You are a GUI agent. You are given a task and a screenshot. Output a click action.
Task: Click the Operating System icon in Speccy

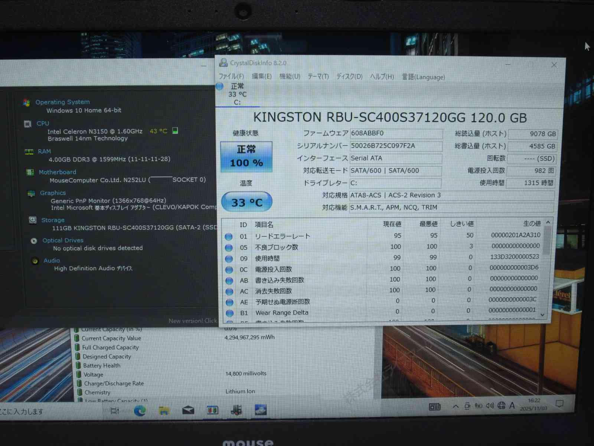click(x=26, y=103)
